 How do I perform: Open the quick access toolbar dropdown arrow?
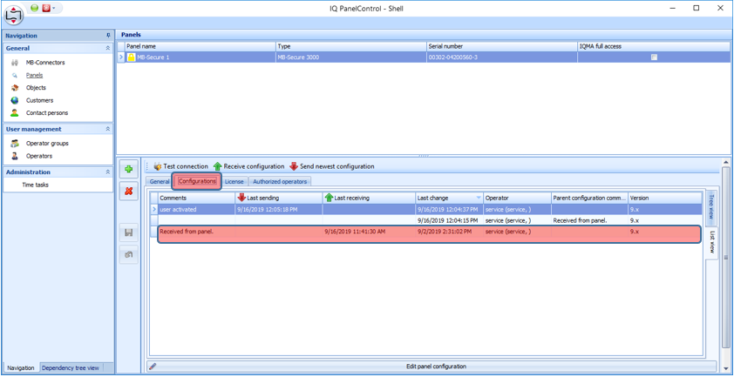tap(54, 9)
